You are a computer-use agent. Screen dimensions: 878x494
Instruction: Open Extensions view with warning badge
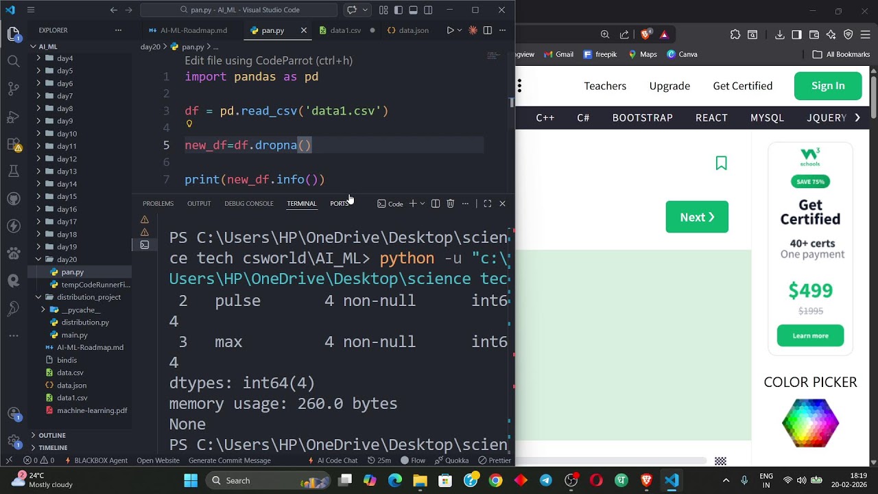(13, 144)
